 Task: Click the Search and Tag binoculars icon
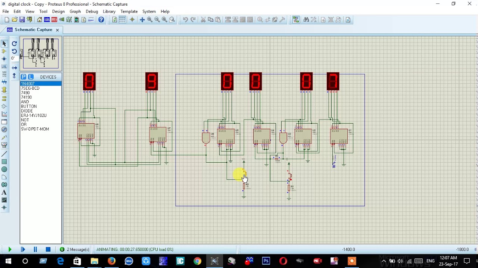[306, 20]
